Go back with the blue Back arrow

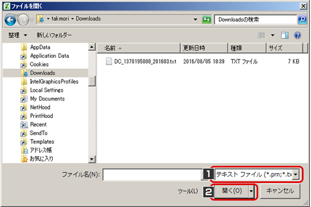(10, 20)
